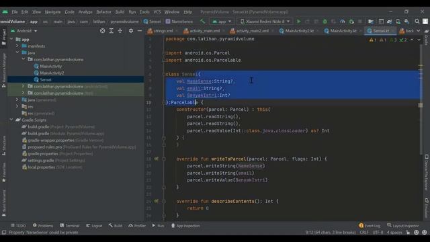Open the Logcat tool window
This screenshot has height=242, width=430.
[94, 226]
